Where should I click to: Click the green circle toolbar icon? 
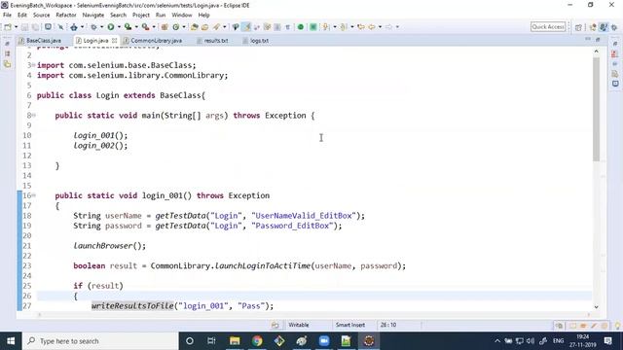[301, 27]
